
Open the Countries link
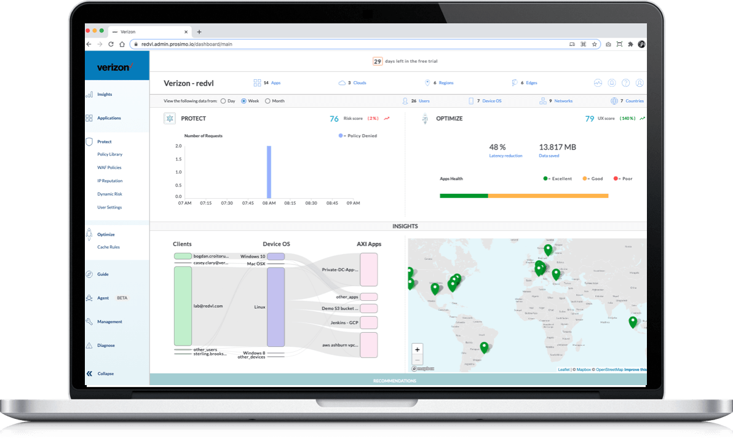(x=634, y=101)
